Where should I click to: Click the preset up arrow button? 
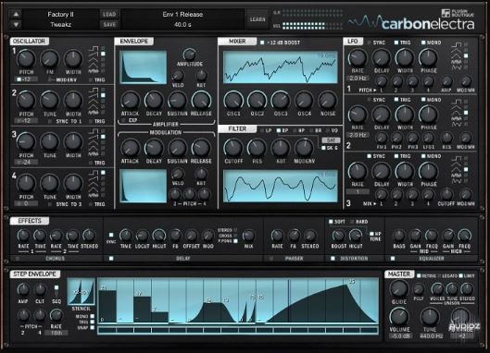click(x=16, y=14)
